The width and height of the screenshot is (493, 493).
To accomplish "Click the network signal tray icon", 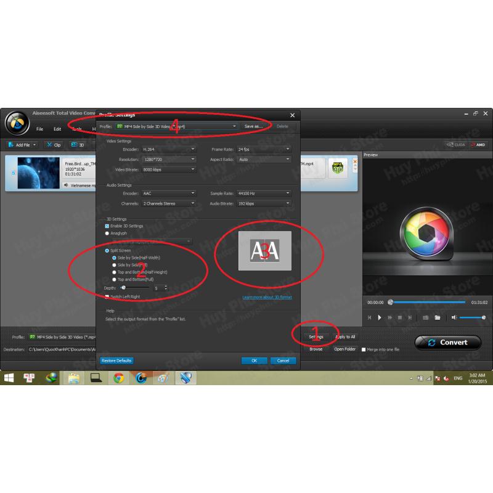I will tap(428, 378).
